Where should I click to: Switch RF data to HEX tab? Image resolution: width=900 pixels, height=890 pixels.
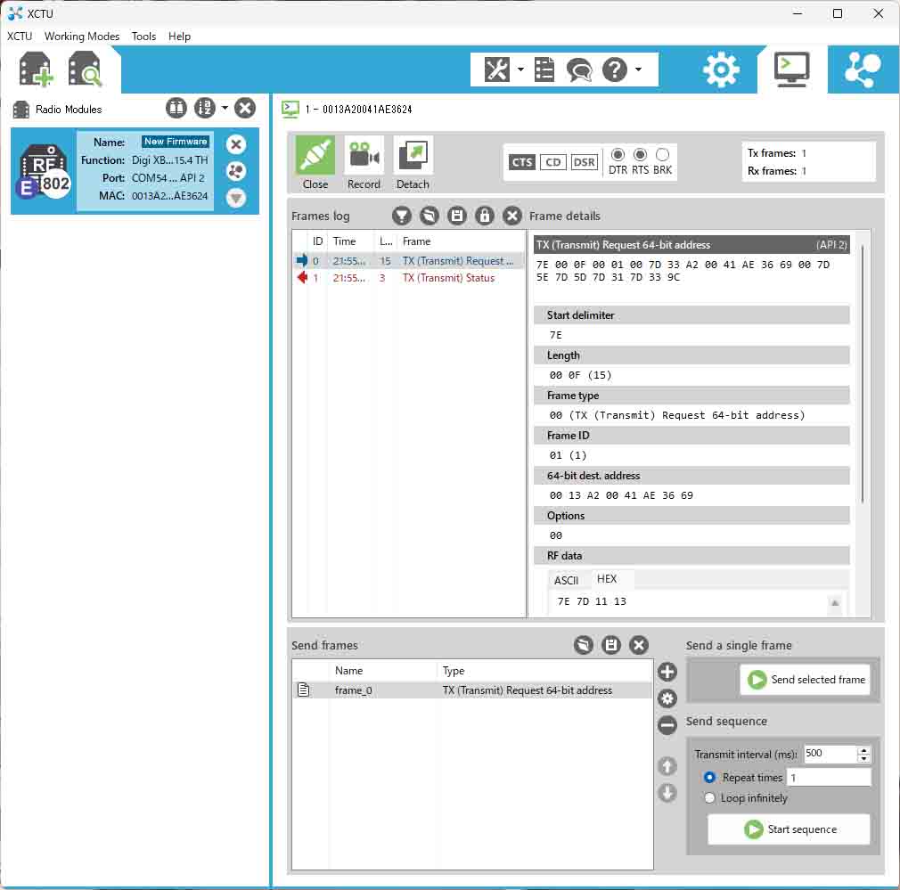607,579
